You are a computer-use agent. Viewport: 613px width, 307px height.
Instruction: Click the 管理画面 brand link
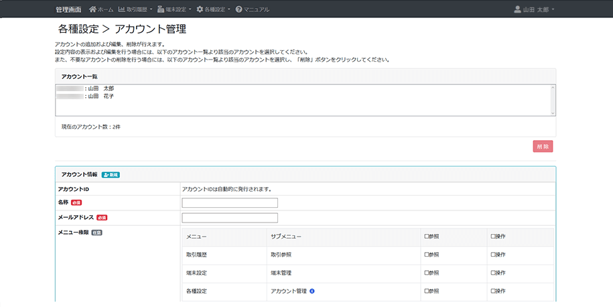pos(68,9)
